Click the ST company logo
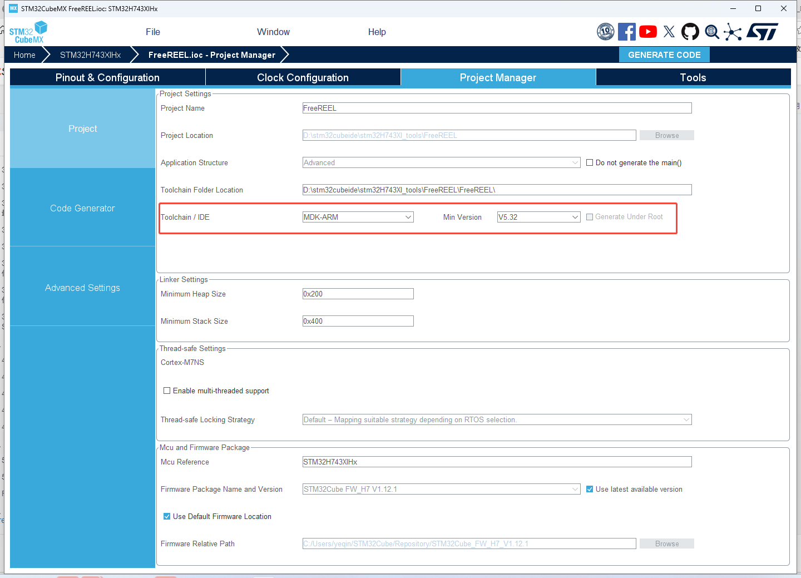Screen dimensions: 801x578 tap(762, 32)
